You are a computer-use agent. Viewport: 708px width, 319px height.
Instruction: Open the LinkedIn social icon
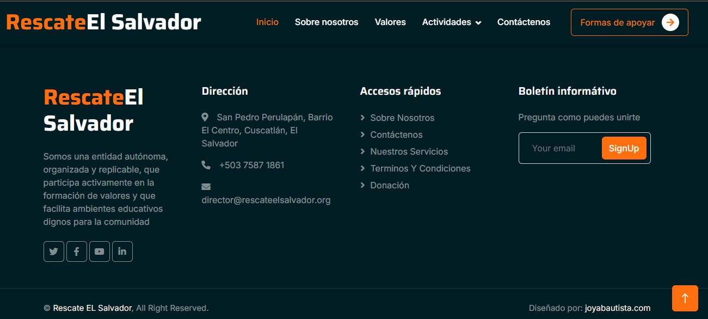point(122,251)
